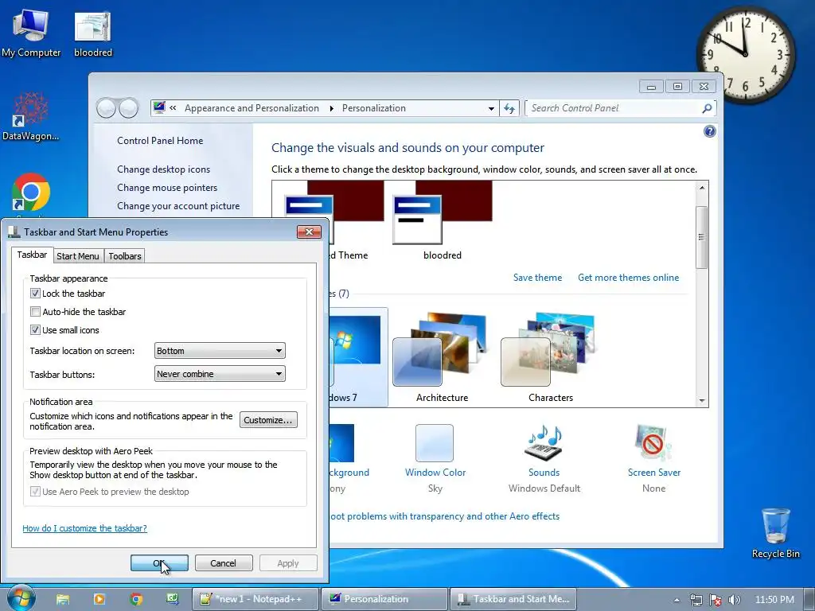Go back using the left navigation arrow
The image size is (815, 611).
106,108
